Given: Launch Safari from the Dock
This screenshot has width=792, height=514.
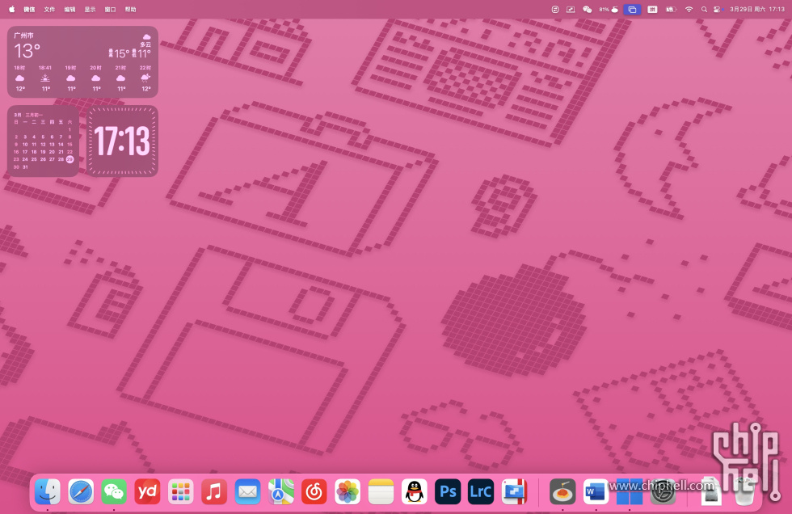Looking at the screenshot, I should click(x=81, y=491).
